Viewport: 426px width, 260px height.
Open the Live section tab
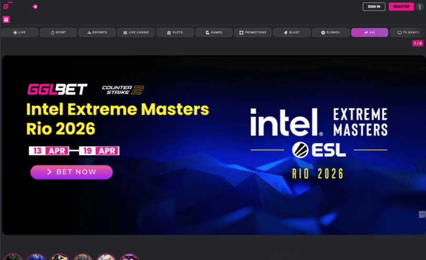19,33
